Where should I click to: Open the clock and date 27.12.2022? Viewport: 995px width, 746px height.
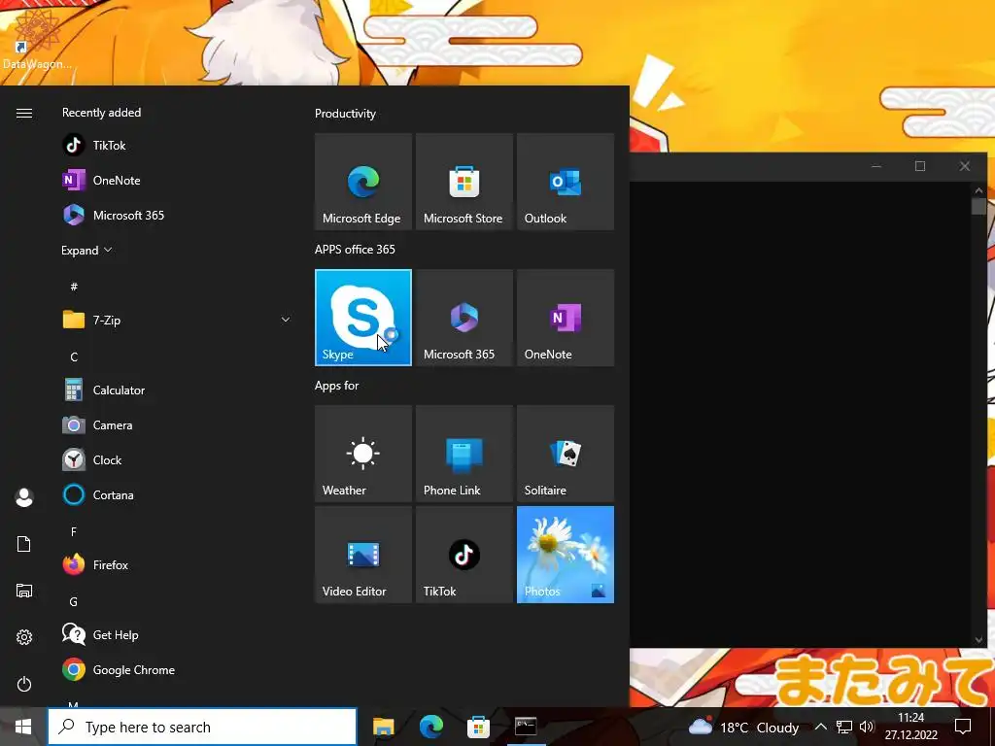pyautogui.click(x=911, y=727)
